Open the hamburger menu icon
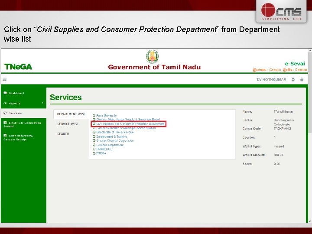Viewport: 312px width, 234px height. (5, 79)
